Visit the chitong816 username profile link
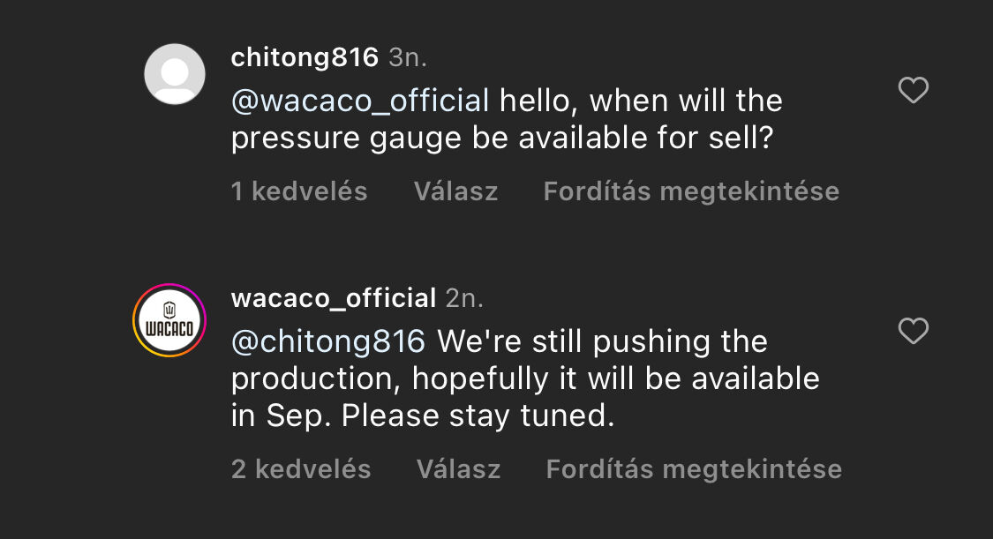 pos(305,58)
